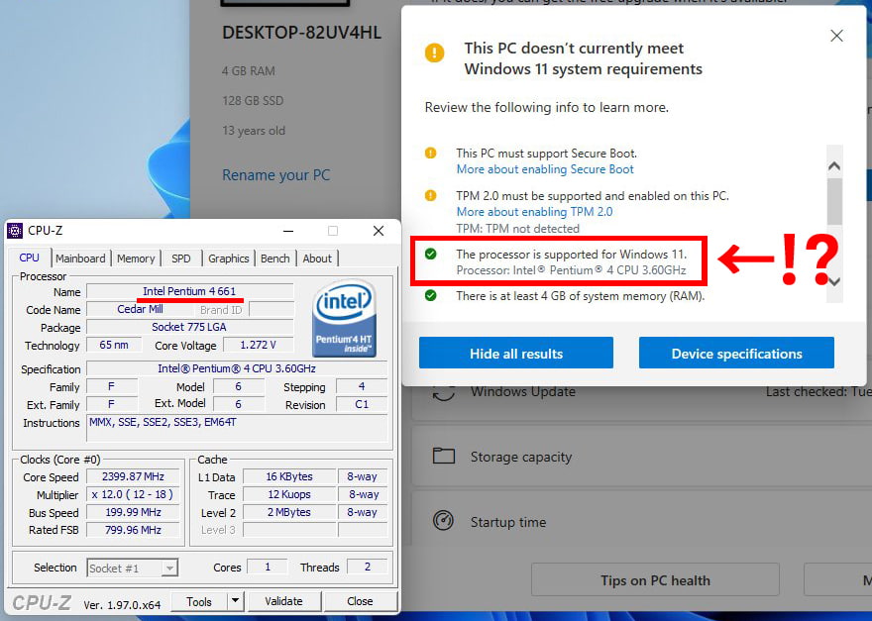This screenshot has height=621, width=872.
Task: Click the 4 GB RAM text
Action: 249,70
